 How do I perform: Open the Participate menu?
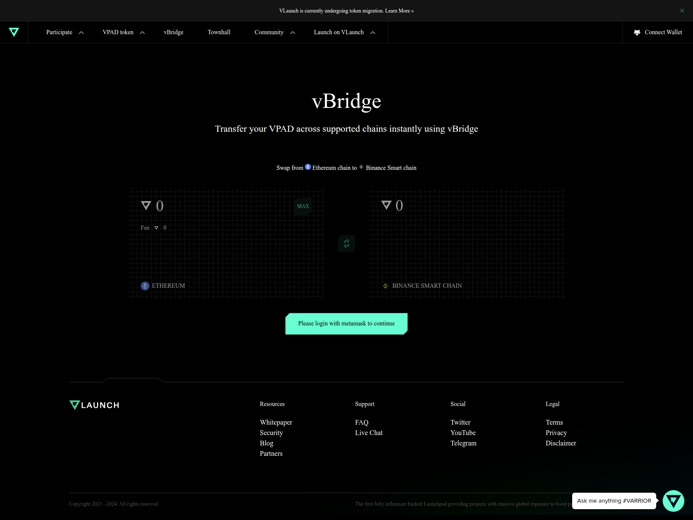point(59,32)
